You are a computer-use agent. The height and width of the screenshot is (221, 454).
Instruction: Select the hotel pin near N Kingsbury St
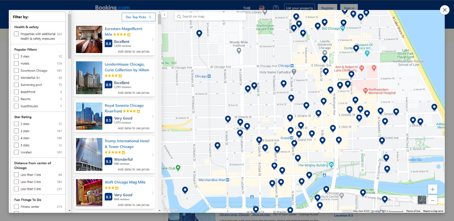(185, 190)
